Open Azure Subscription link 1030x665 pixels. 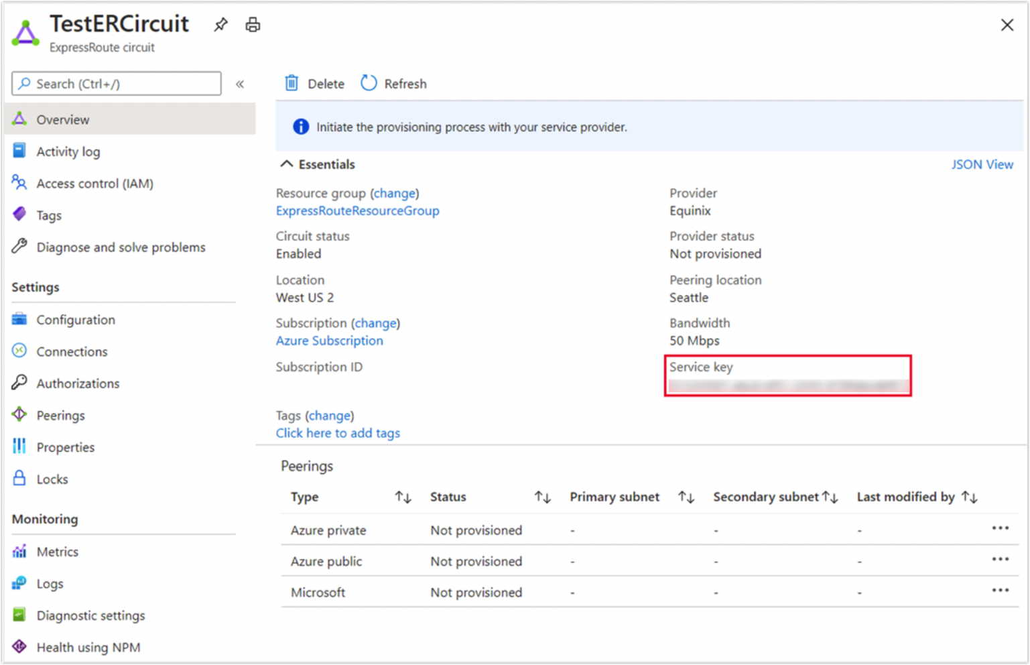click(x=329, y=341)
